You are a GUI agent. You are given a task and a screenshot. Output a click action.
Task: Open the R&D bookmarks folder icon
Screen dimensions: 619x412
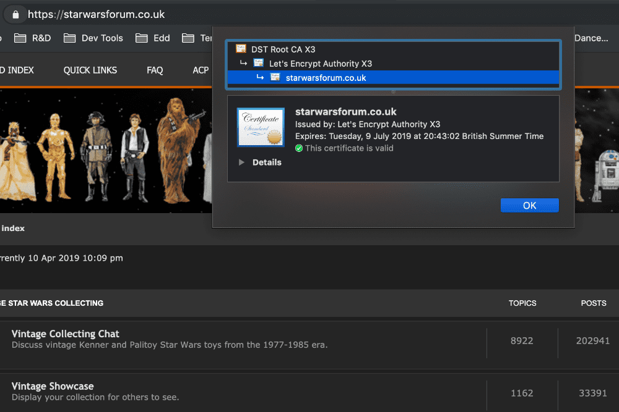coord(20,38)
